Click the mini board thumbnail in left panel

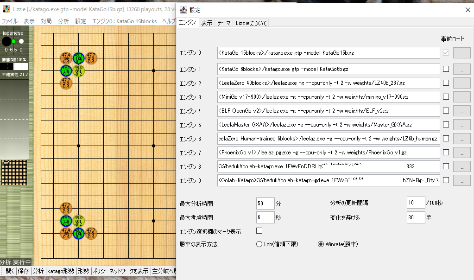(x=14, y=172)
